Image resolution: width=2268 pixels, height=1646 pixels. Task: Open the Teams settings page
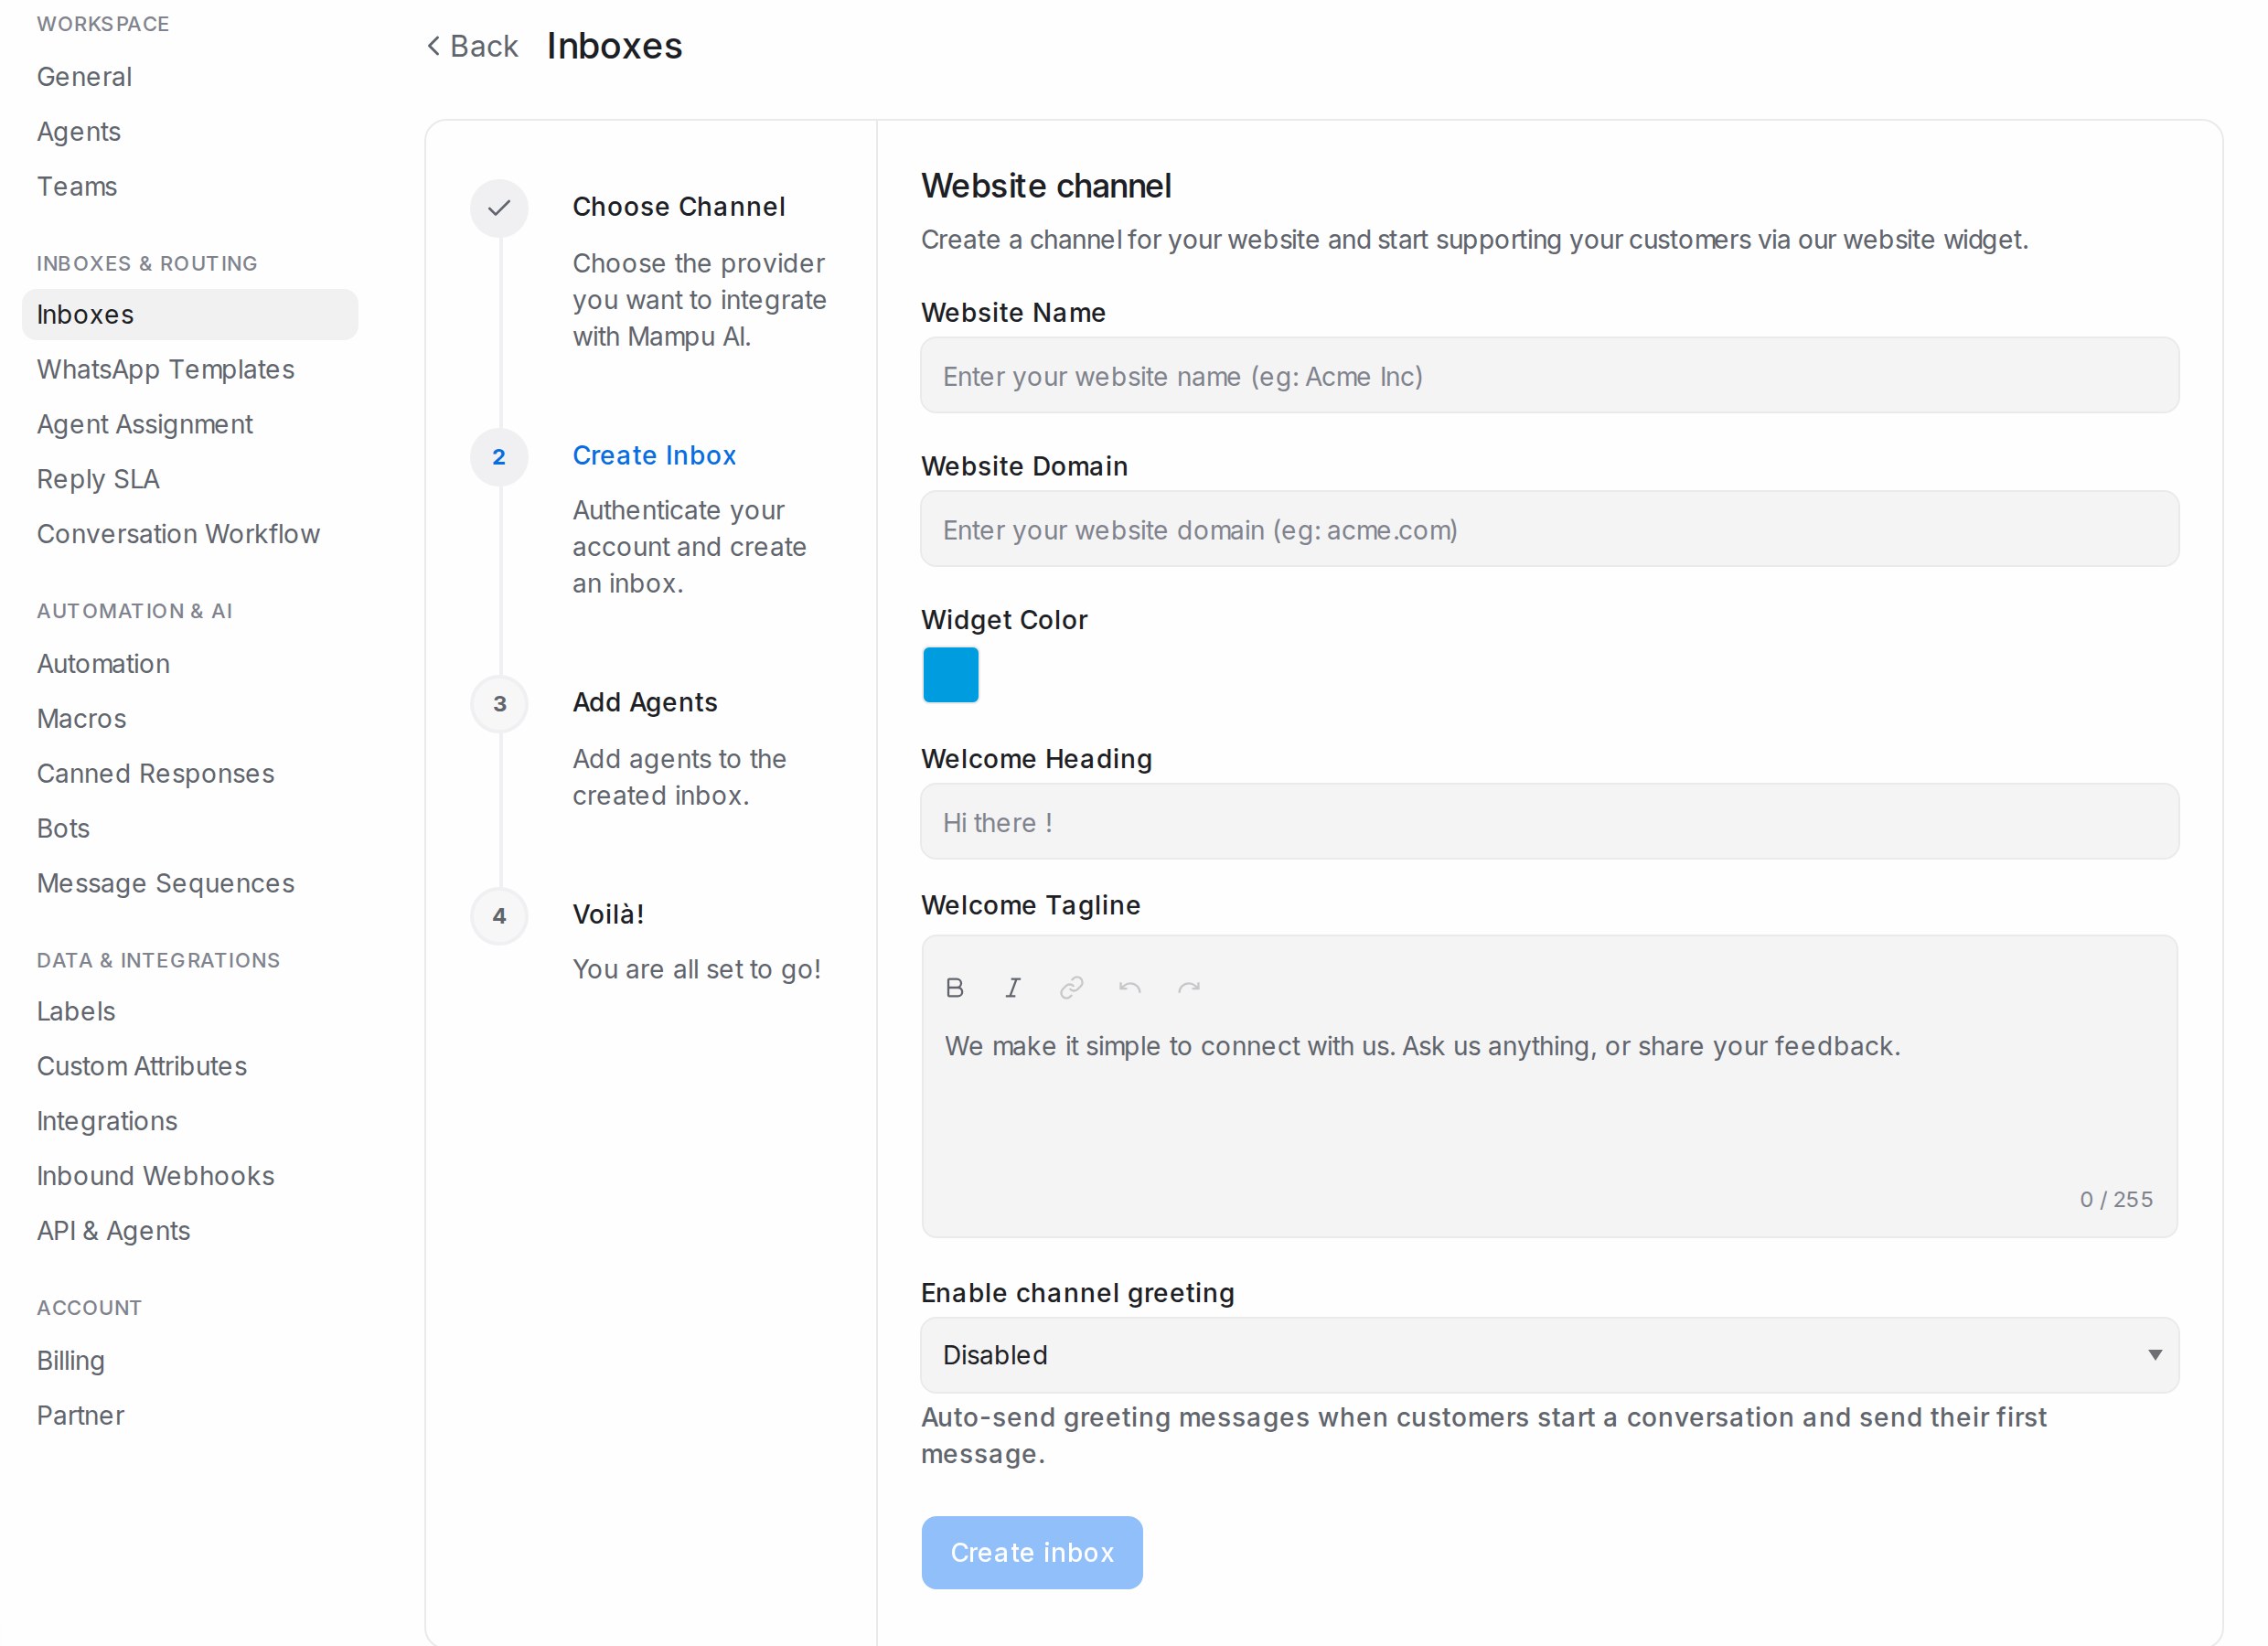[77, 187]
